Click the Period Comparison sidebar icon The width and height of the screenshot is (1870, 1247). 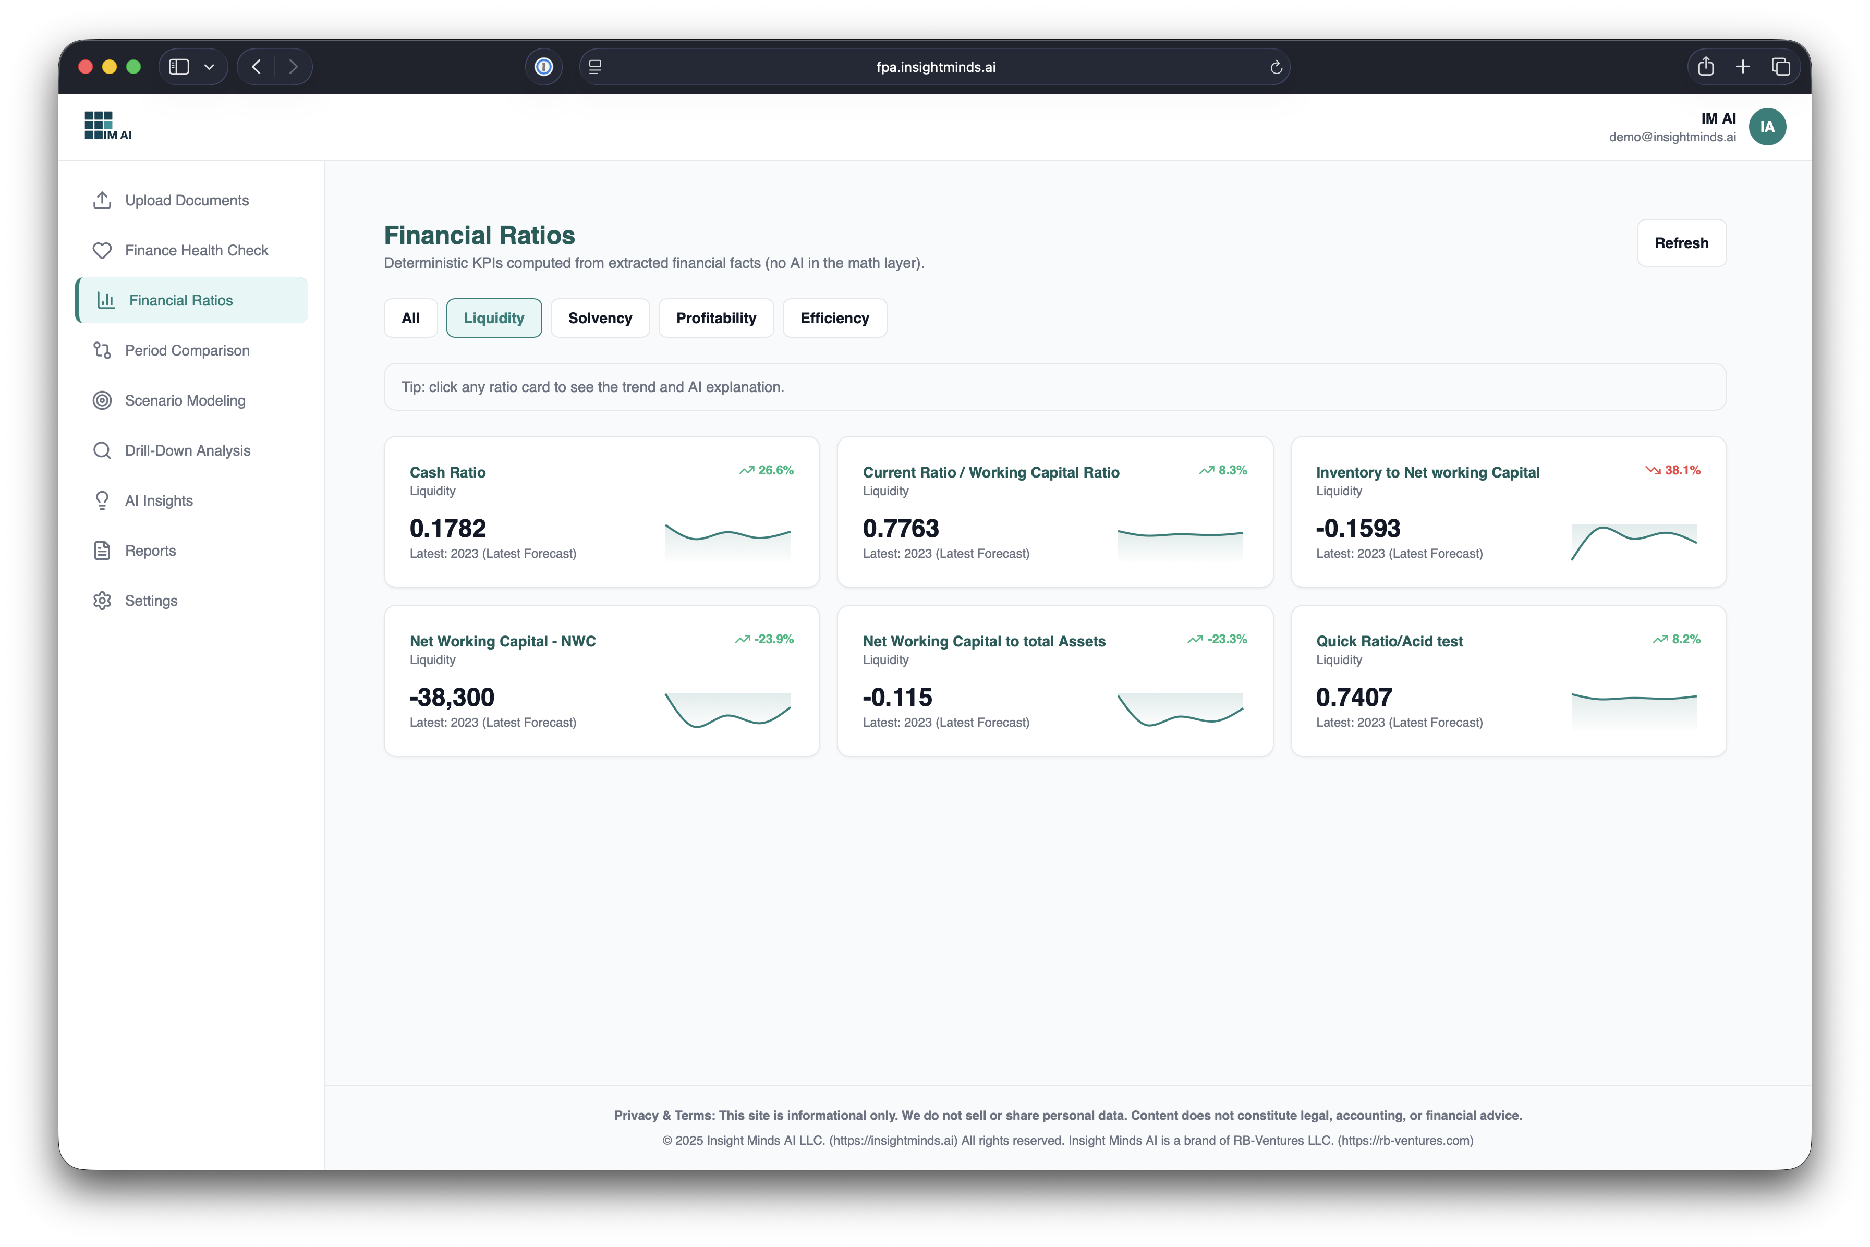click(102, 351)
